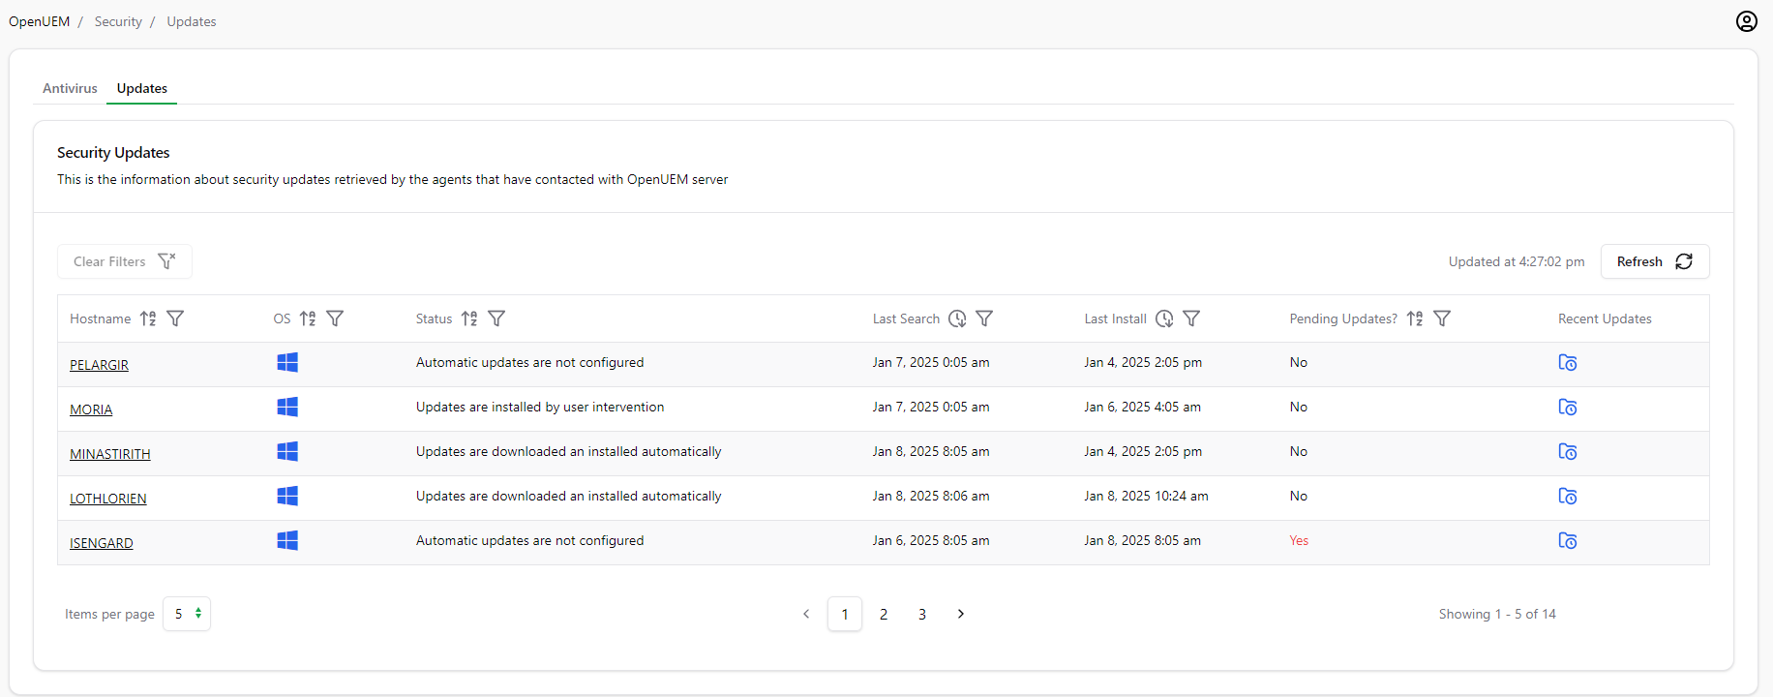Click the Windows OS icon for ISENGARD
This screenshot has width=1773, height=697.
(287, 540)
